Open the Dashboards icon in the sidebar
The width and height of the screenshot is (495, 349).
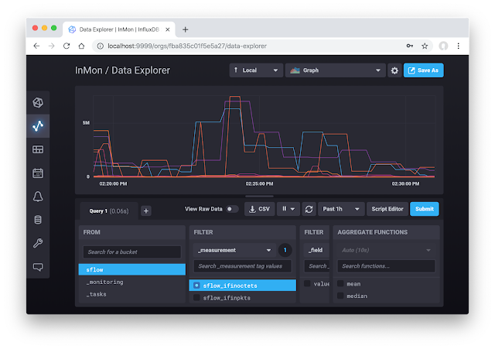pyautogui.click(x=38, y=149)
